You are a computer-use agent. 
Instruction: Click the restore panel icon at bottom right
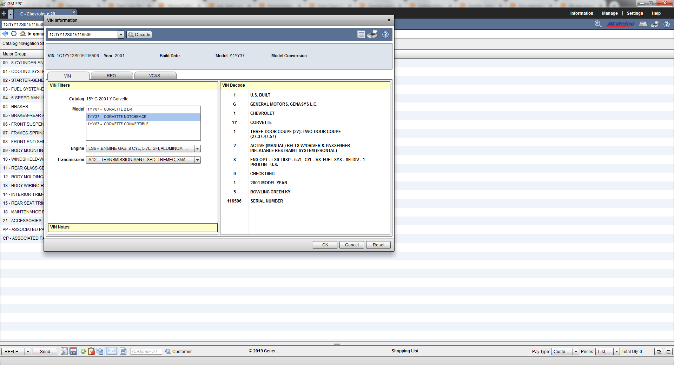point(659,352)
